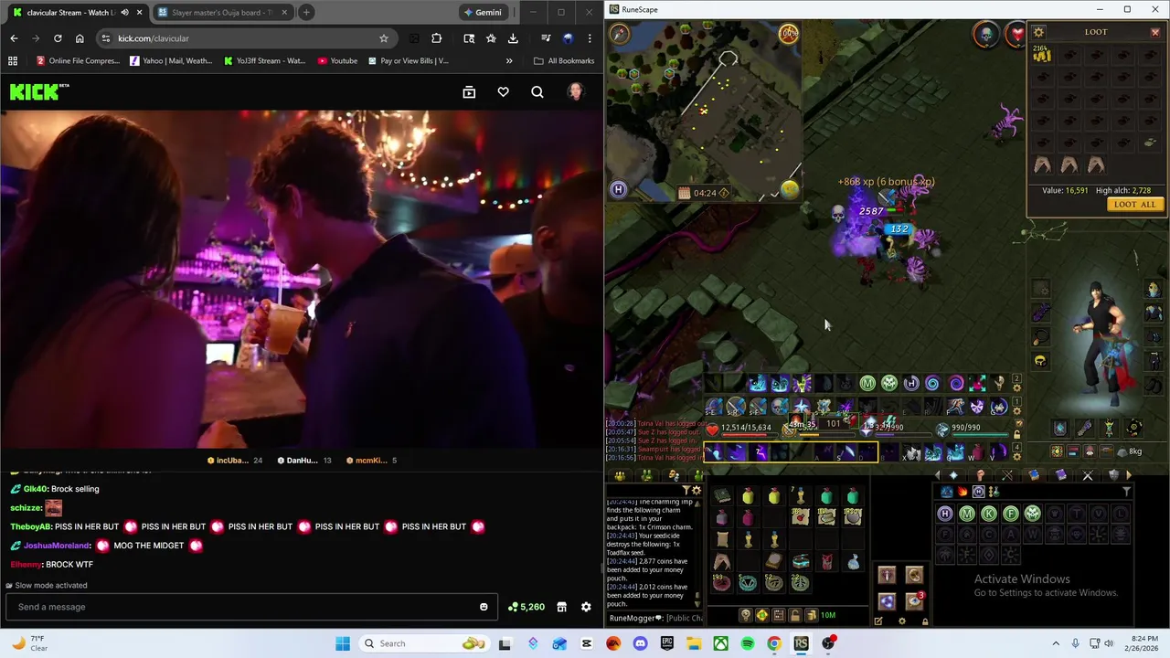
Task: Open Windows Start menu
Action: coord(343,643)
